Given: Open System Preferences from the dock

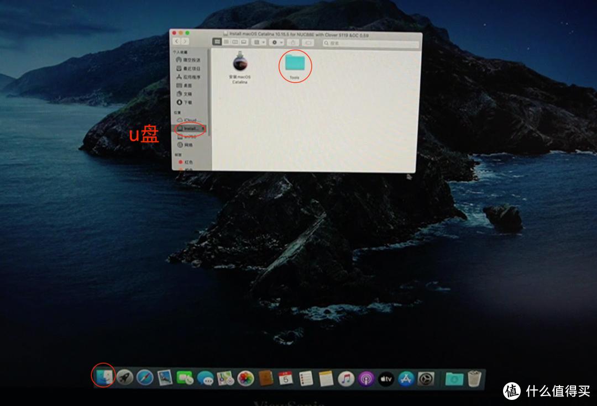Looking at the screenshot, I should click(x=426, y=379).
